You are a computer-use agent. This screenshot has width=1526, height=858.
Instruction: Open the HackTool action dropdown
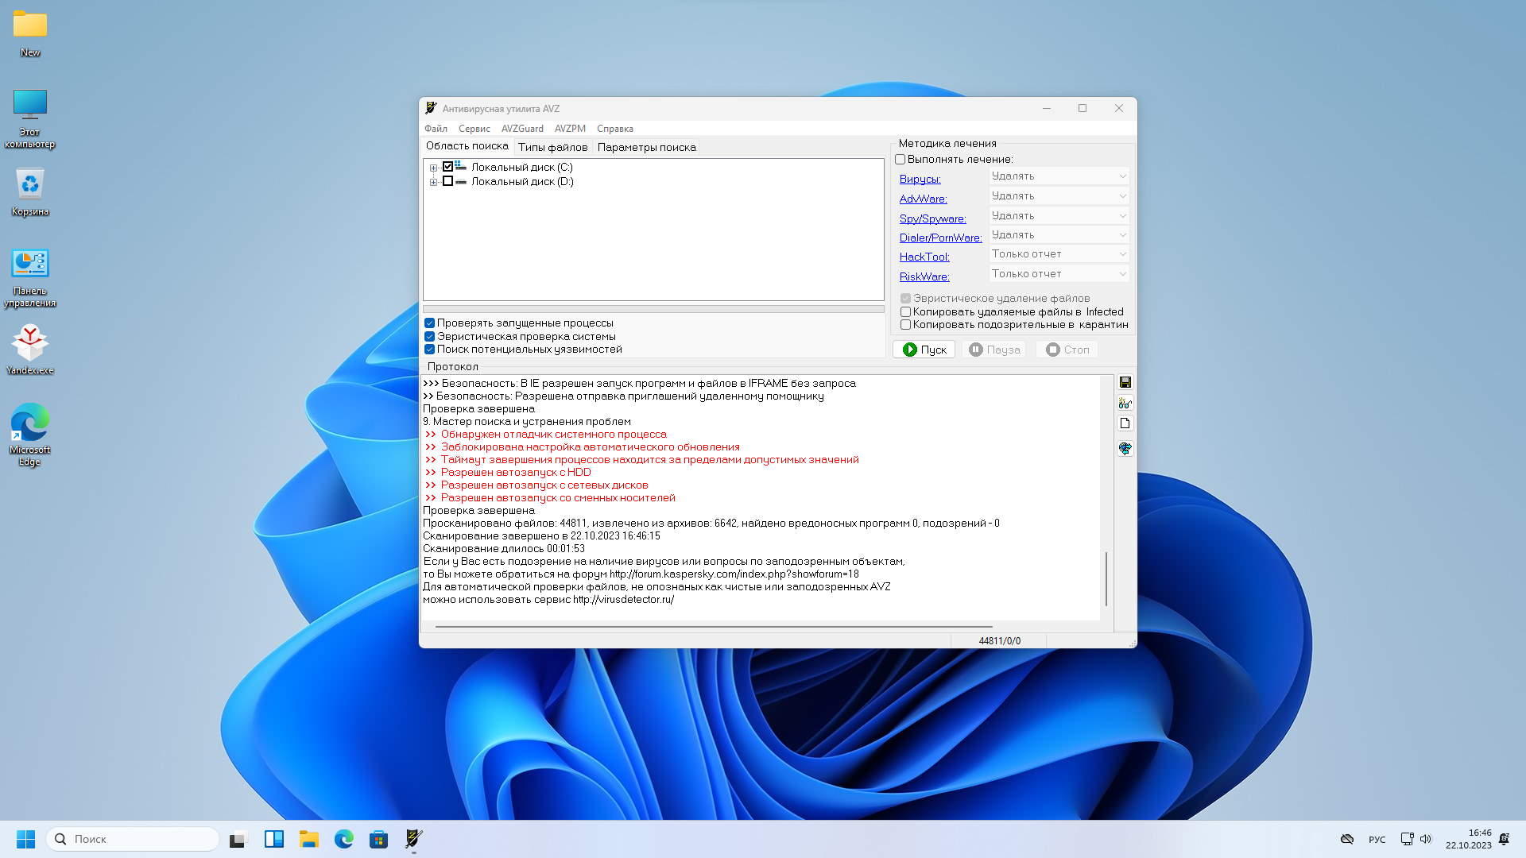pyautogui.click(x=1059, y=254)
